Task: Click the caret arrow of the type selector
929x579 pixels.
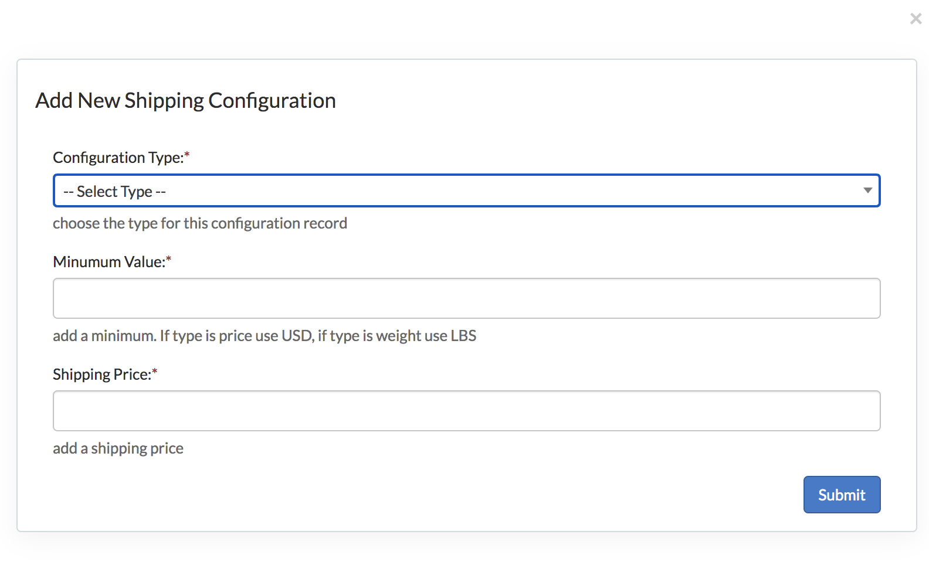Action: (x=867, y=190)
